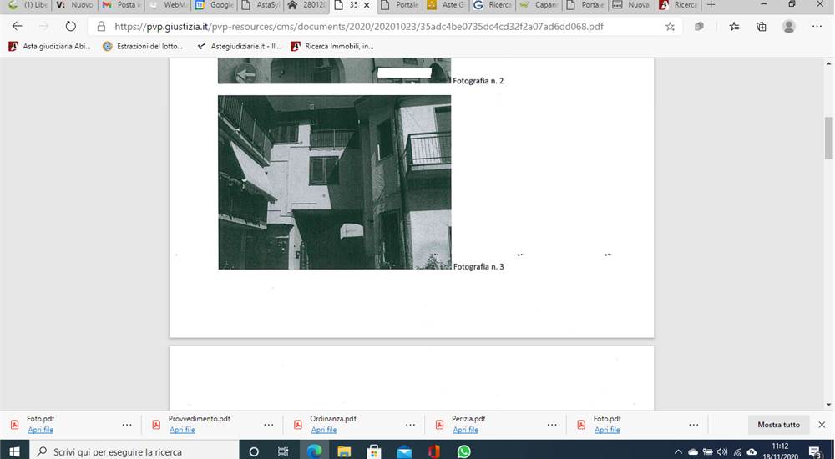This screenshot has width=835, height=459.
Task: Open Office from the taskbar
Action: 434,451
